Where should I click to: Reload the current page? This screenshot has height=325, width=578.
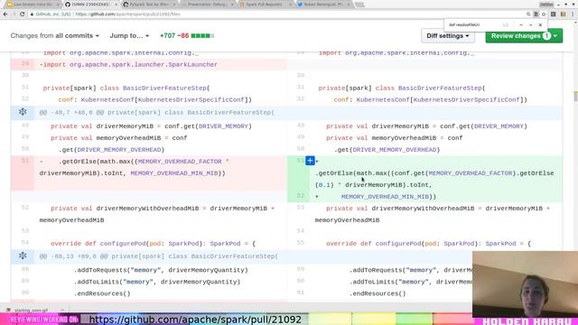point(22,14)
